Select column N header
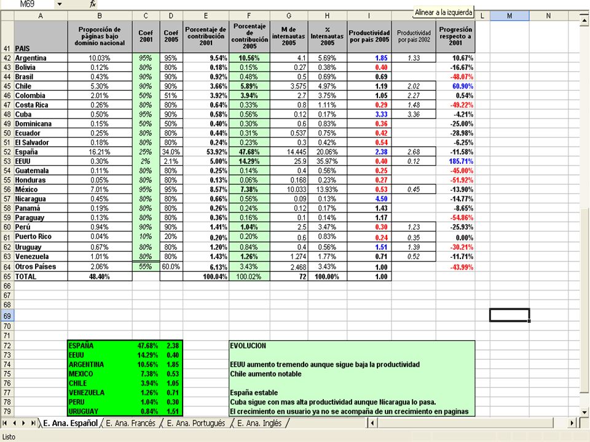The image size is (590, 442). [x=548, y=16]
